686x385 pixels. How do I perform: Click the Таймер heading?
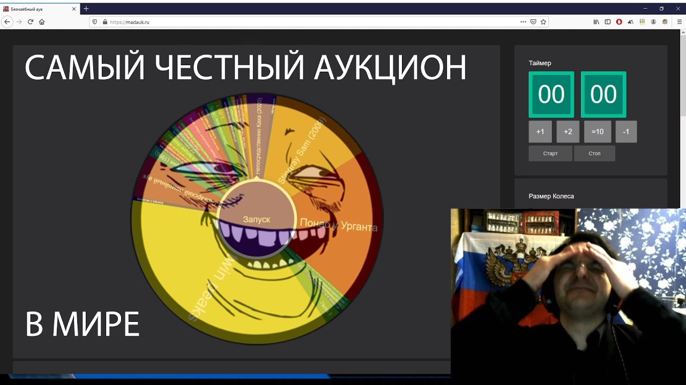(540, 63)
